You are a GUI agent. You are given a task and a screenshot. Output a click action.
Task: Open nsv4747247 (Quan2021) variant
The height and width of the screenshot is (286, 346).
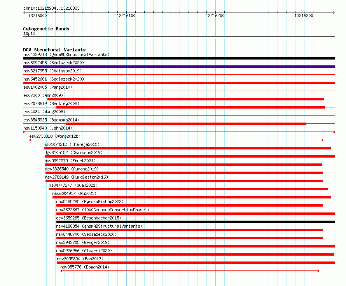point(73,185)
